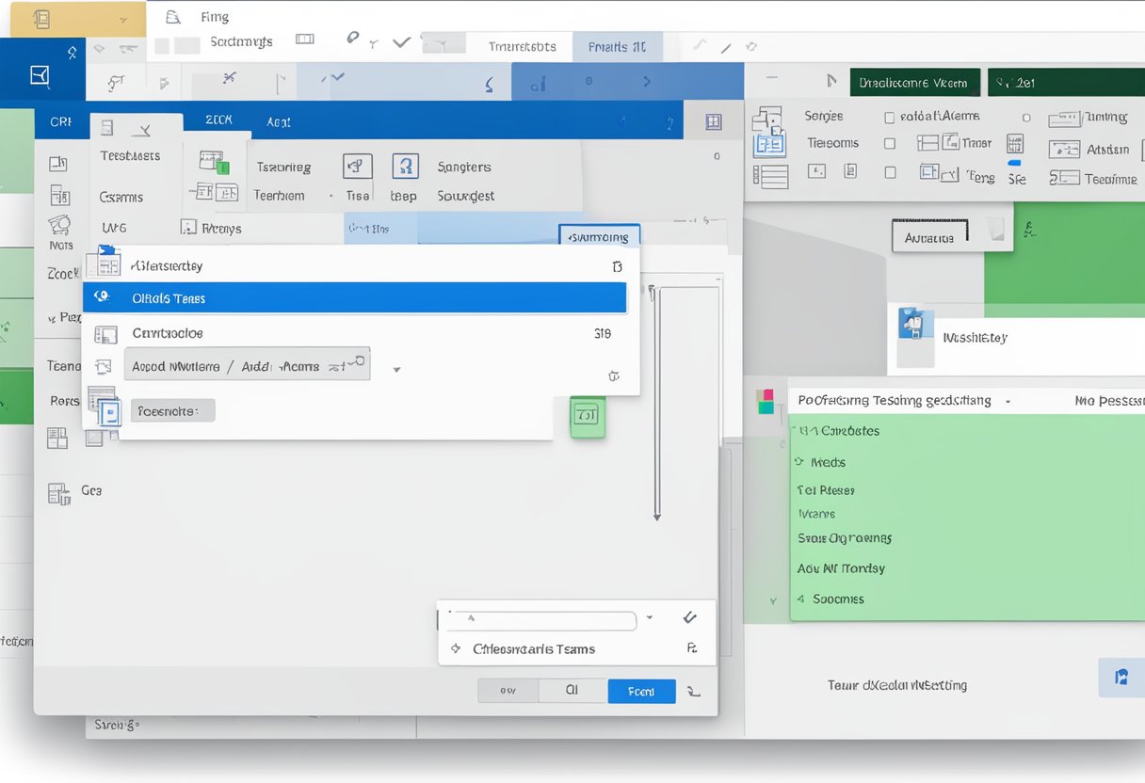Expand the arrow next to Add Members

(x=395, y=369)
